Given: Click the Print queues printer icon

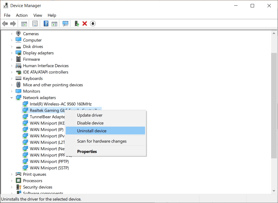Looking at the screenshot, I should coord(19,174).
